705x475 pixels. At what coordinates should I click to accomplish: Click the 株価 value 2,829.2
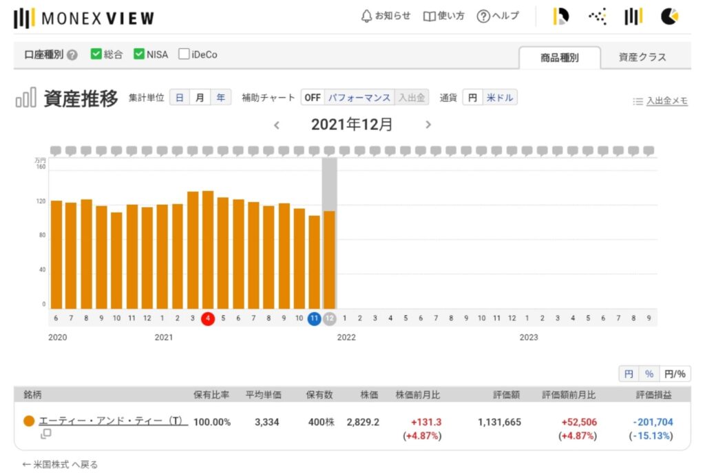[363, 422]
